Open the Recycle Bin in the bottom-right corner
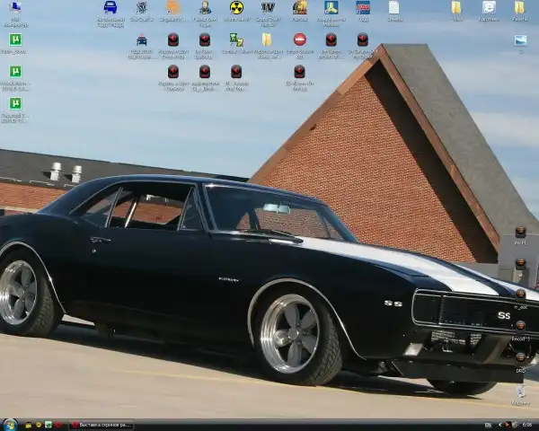The height and width of the screenshot is (431, 539). click(520, 392)
